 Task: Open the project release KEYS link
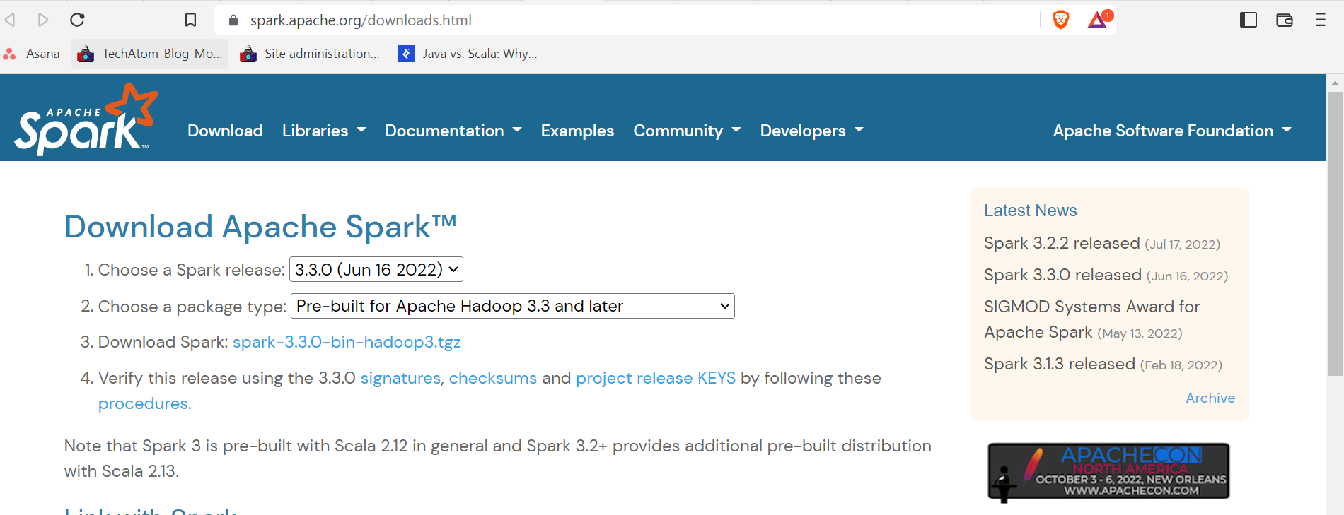[656, 378]
